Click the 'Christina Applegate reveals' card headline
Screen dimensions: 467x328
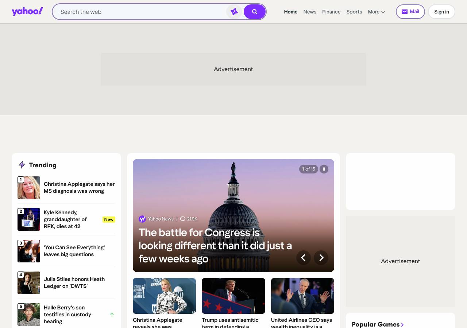pyautogui.click(x=158, y=323)
